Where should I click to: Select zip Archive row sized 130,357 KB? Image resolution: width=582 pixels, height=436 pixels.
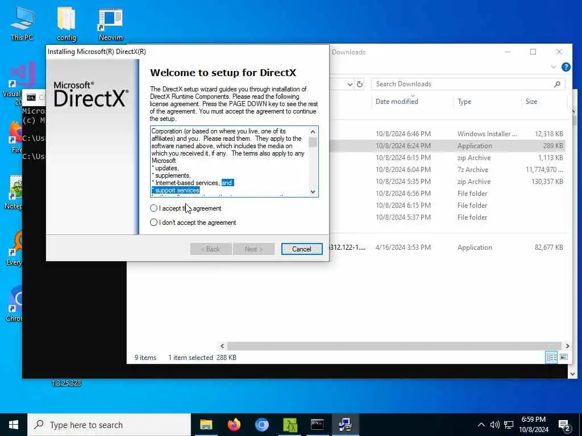click(x=447, y=182)
